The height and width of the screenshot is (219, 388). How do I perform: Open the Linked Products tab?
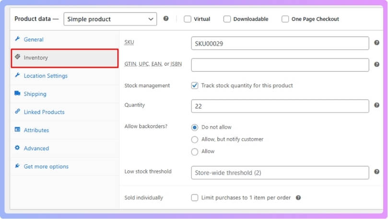(x=65, y=112)
